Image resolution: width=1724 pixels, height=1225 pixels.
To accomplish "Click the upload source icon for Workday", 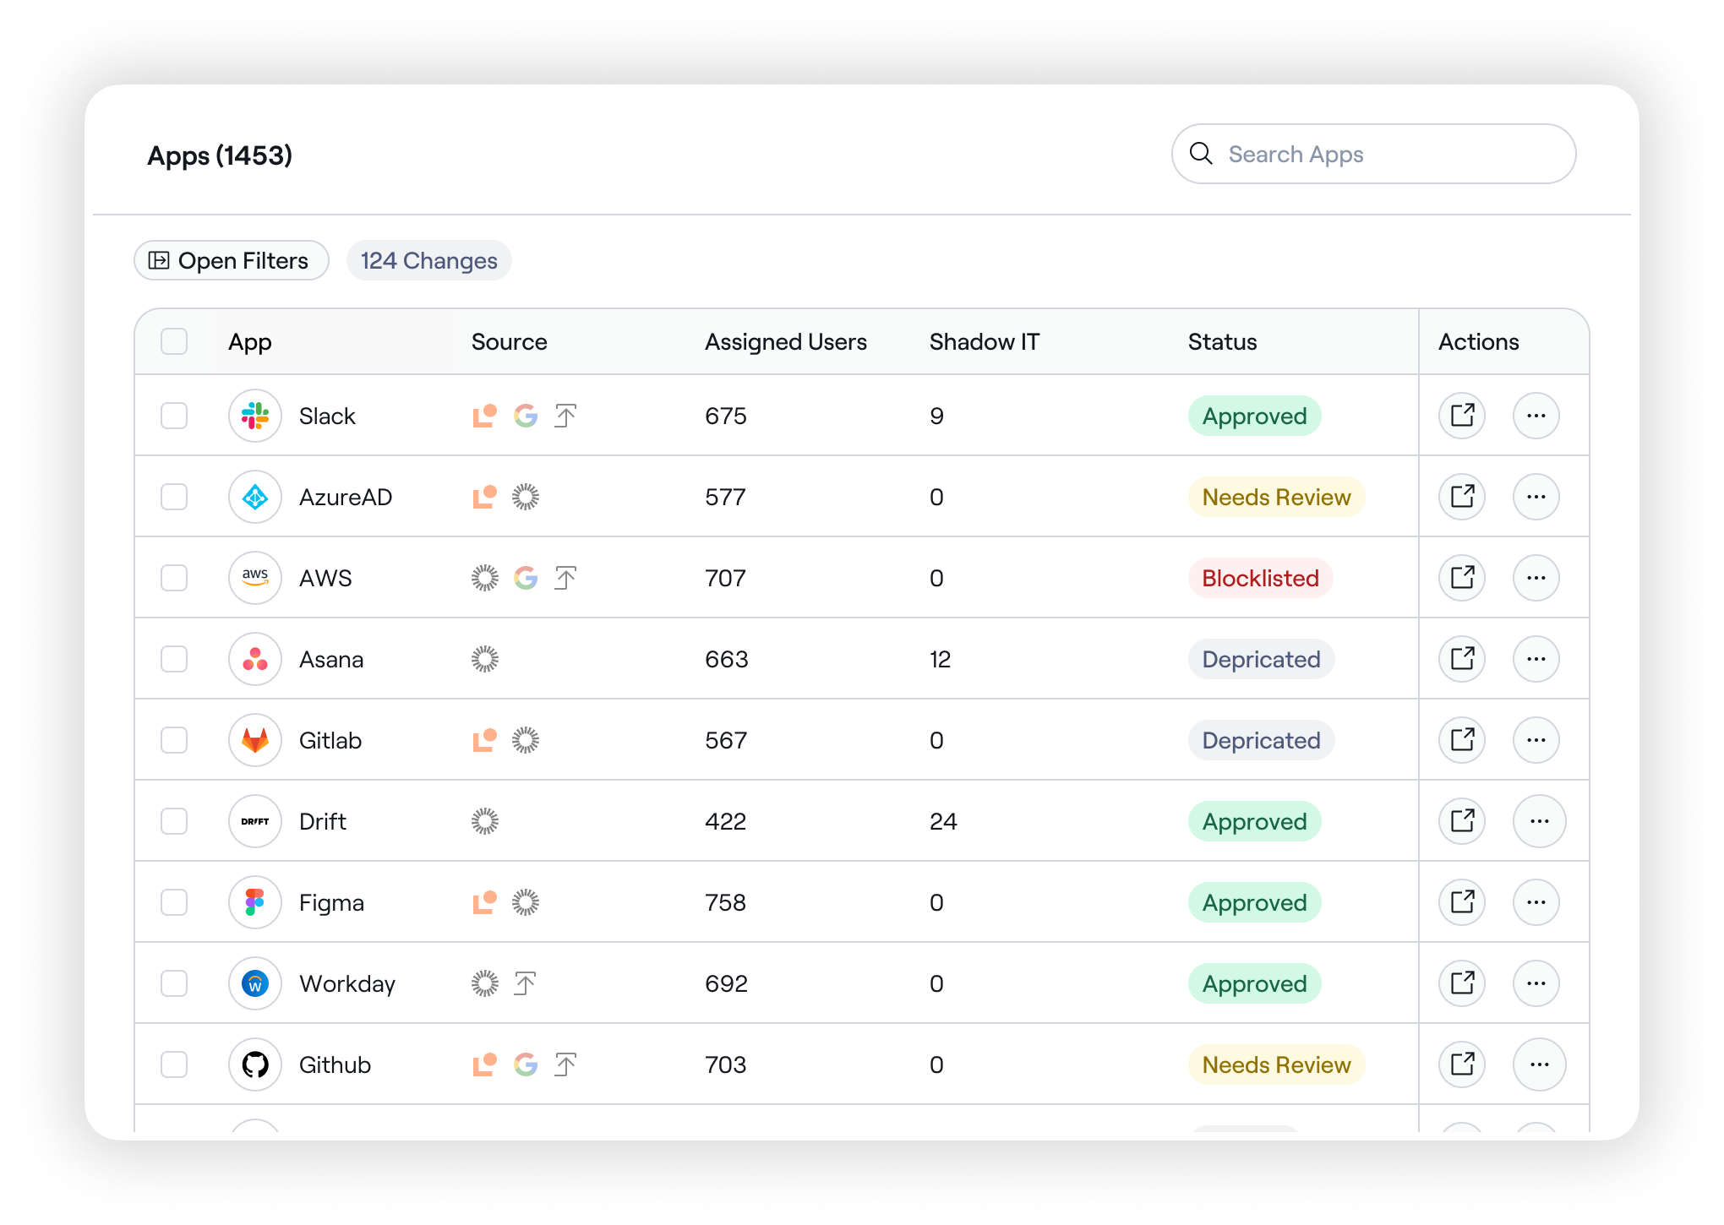I will coord(525,983).
